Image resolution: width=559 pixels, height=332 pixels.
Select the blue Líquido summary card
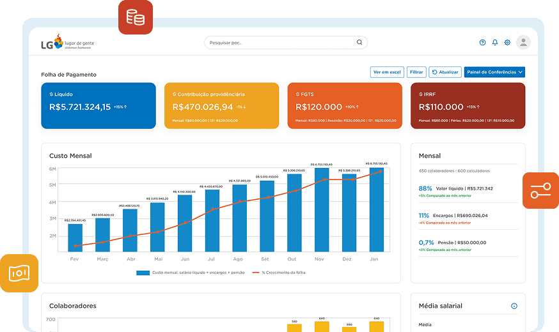pos(98,105)
